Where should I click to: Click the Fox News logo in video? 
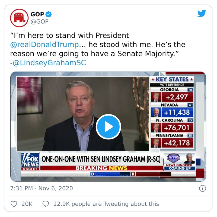[30, 162]
